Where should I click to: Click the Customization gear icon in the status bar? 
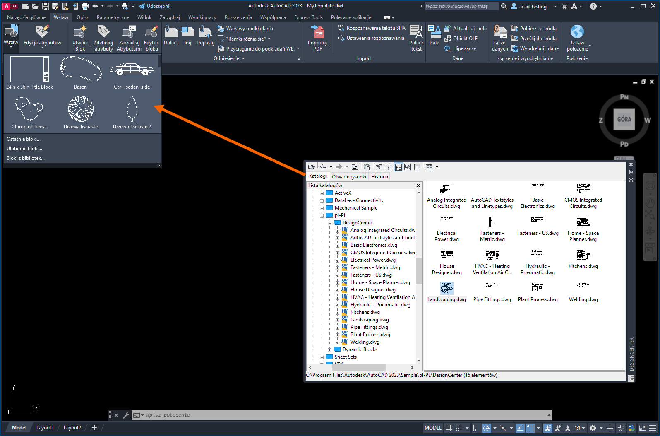[x=593, y=428]
